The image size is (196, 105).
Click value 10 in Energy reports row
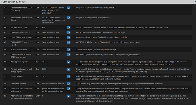pyautogui.click(x=43, y=76)
